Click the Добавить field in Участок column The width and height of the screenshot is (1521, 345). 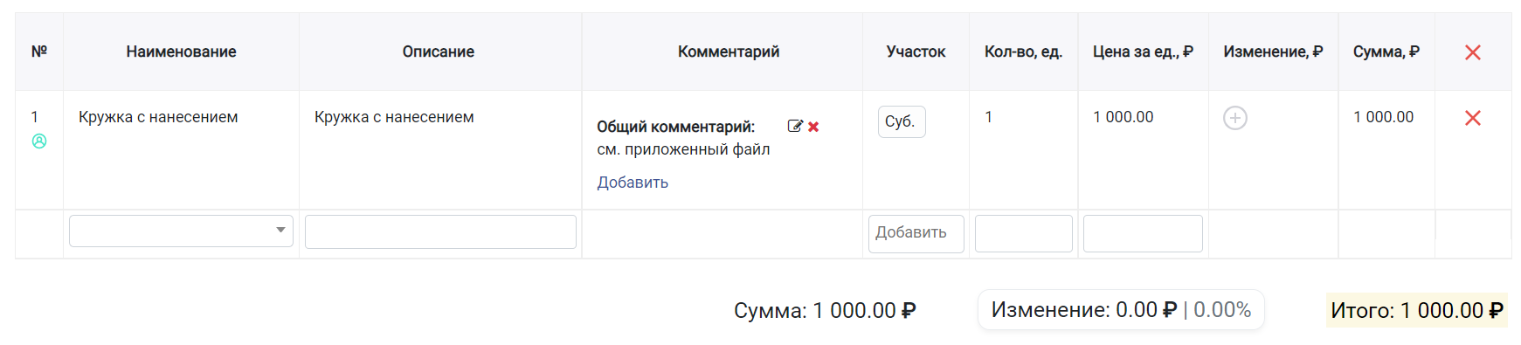coord(916,233)
